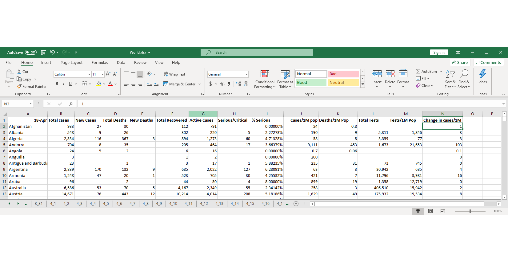Toggle Bold formatting
The width and height of the screenshot is (508, 262).
click(57, 84)
